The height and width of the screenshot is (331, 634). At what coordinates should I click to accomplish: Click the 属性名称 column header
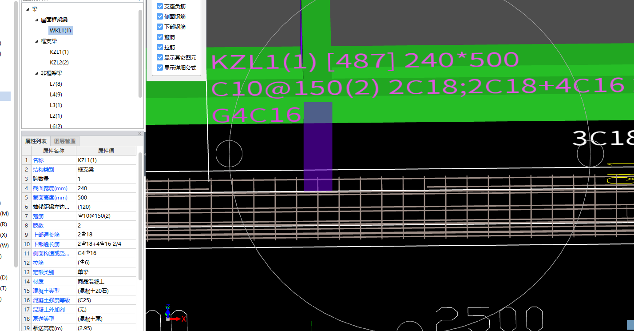click(53, 151)
